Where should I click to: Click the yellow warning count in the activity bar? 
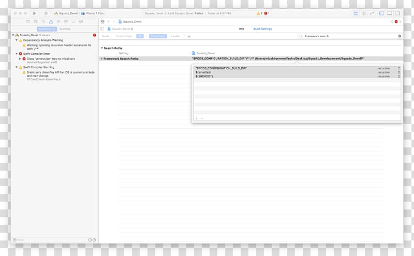click(260, 13)
